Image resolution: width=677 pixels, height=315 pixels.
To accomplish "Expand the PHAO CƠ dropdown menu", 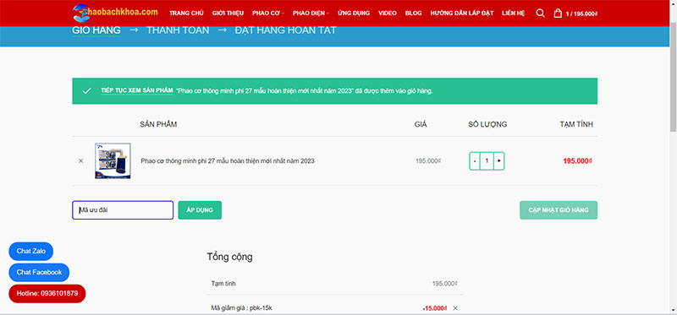I will (268, 13).
